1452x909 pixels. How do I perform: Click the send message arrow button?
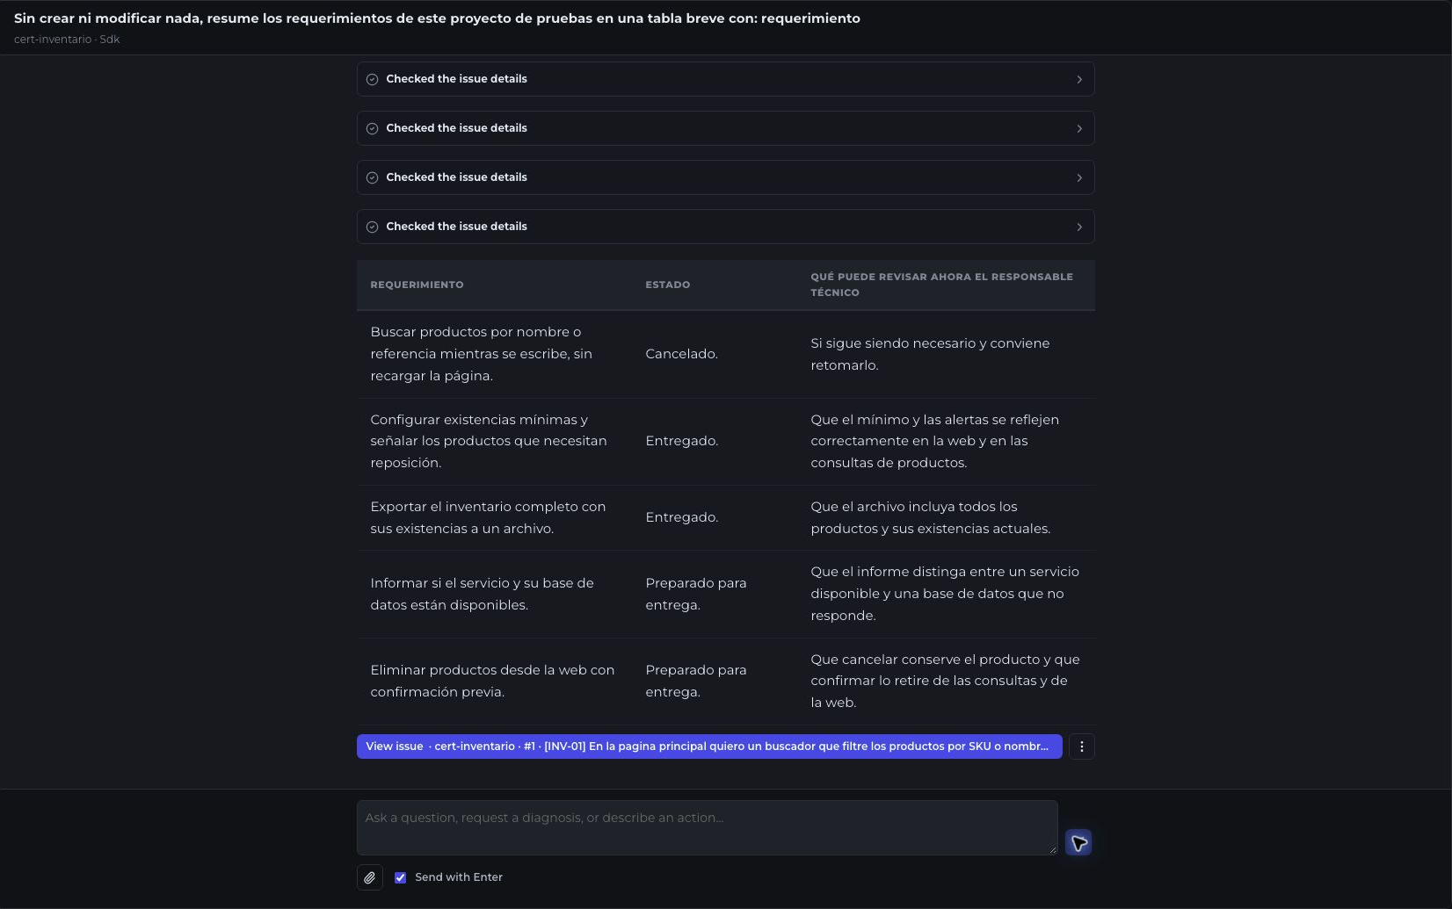coord(1078,843)
